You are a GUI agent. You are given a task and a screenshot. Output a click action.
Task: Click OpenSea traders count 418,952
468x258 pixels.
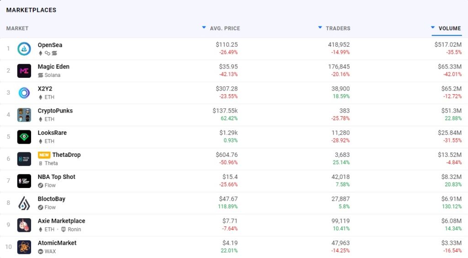(339, 45)
